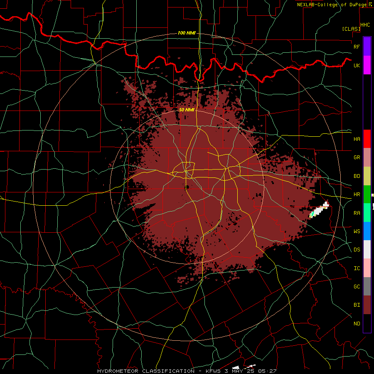Click the KFWS station identifier

(x=213, y=371)
